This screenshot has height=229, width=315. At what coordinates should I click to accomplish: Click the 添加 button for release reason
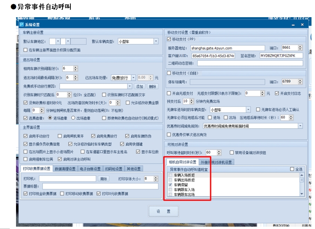[x=140, y=86]
